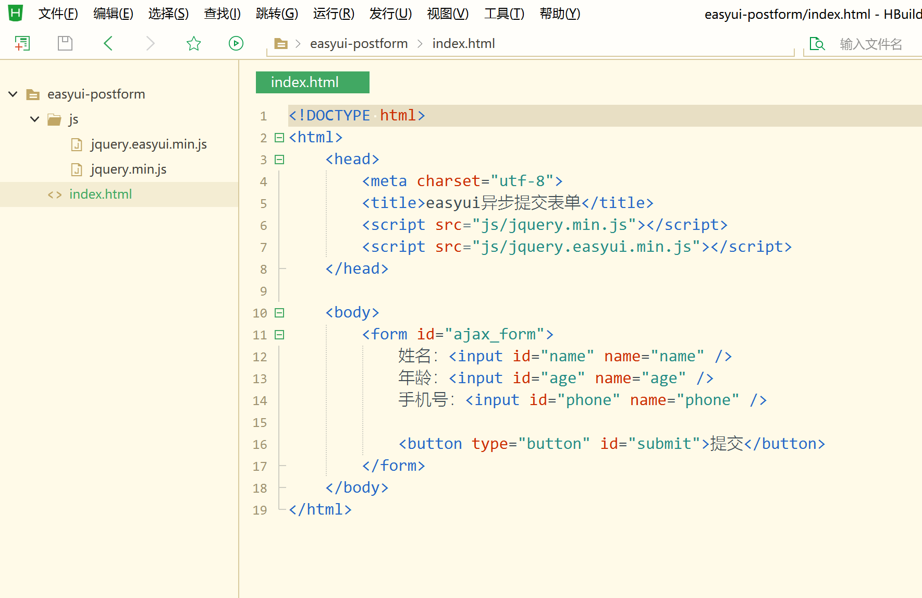Open jquery.min.js from the tree
This screenshot has width=922, height=598.
tap(128, 169)
